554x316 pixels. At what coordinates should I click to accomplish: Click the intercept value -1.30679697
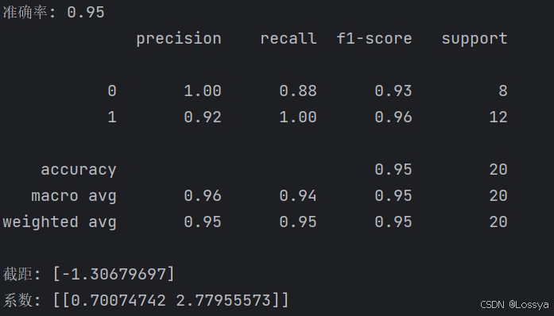(114, 275)
